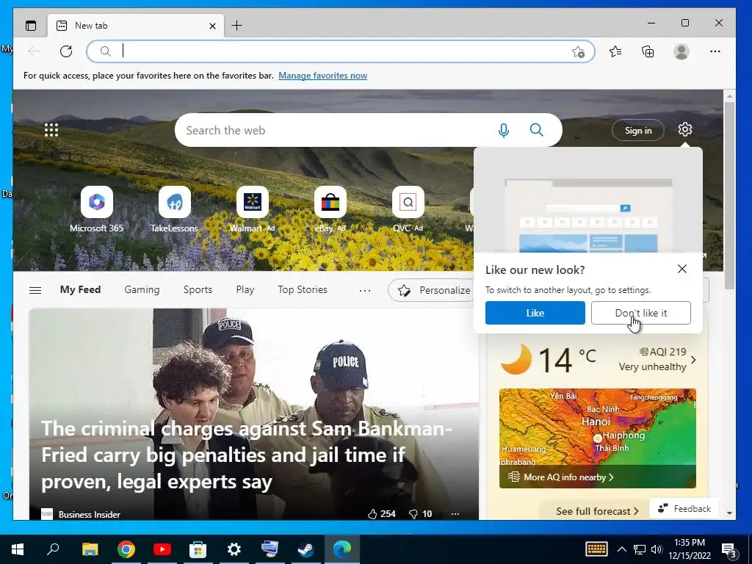
Task: Switch to the Top Stories tab
Action: (x=303, y=289)
